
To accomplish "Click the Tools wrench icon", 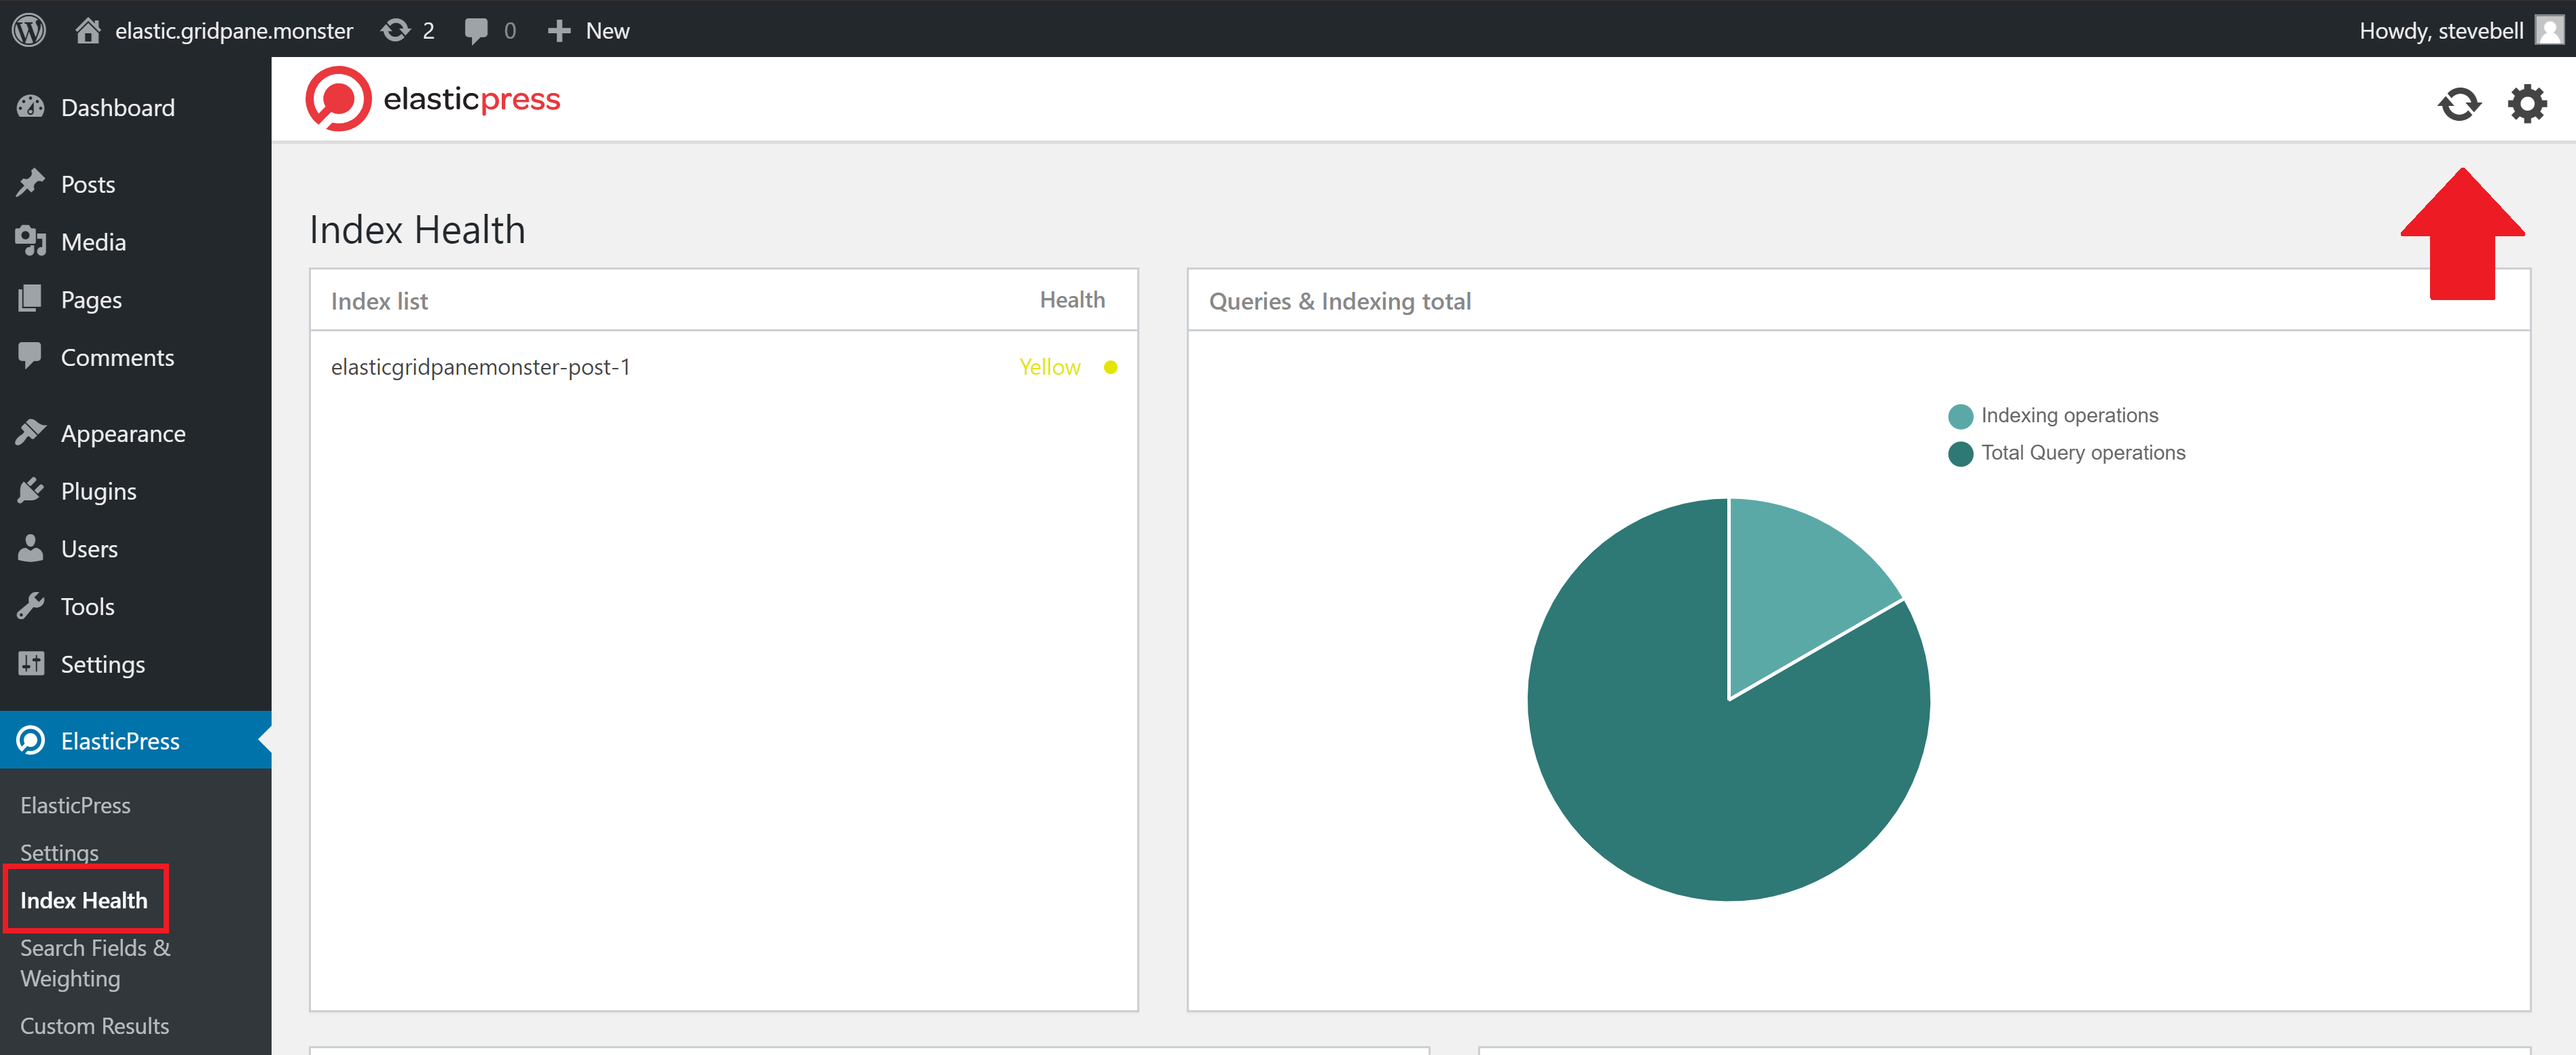I will click(31, 605).
